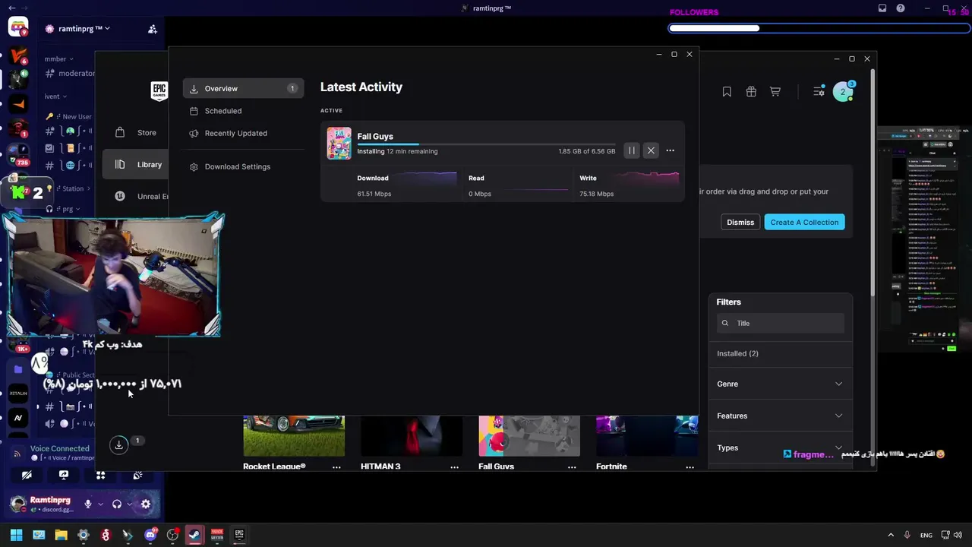Click the Ramtinprg Discord user avatar

18,504
